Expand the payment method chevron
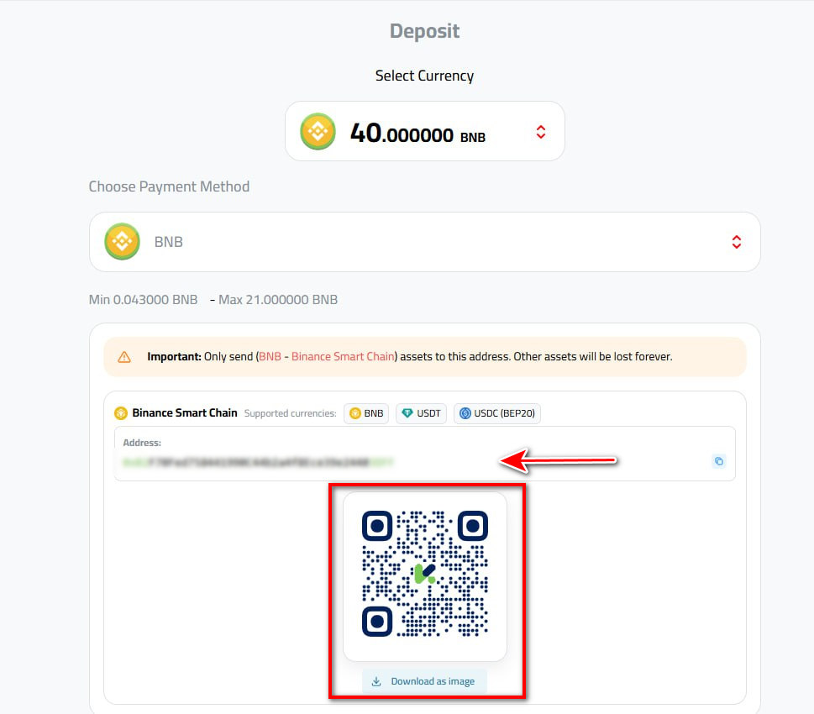This screenshot has height=714, width=814. 736,241
